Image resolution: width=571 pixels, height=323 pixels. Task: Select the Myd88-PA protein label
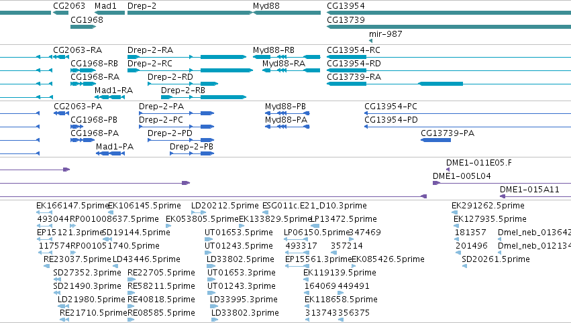tap(287, 120)
